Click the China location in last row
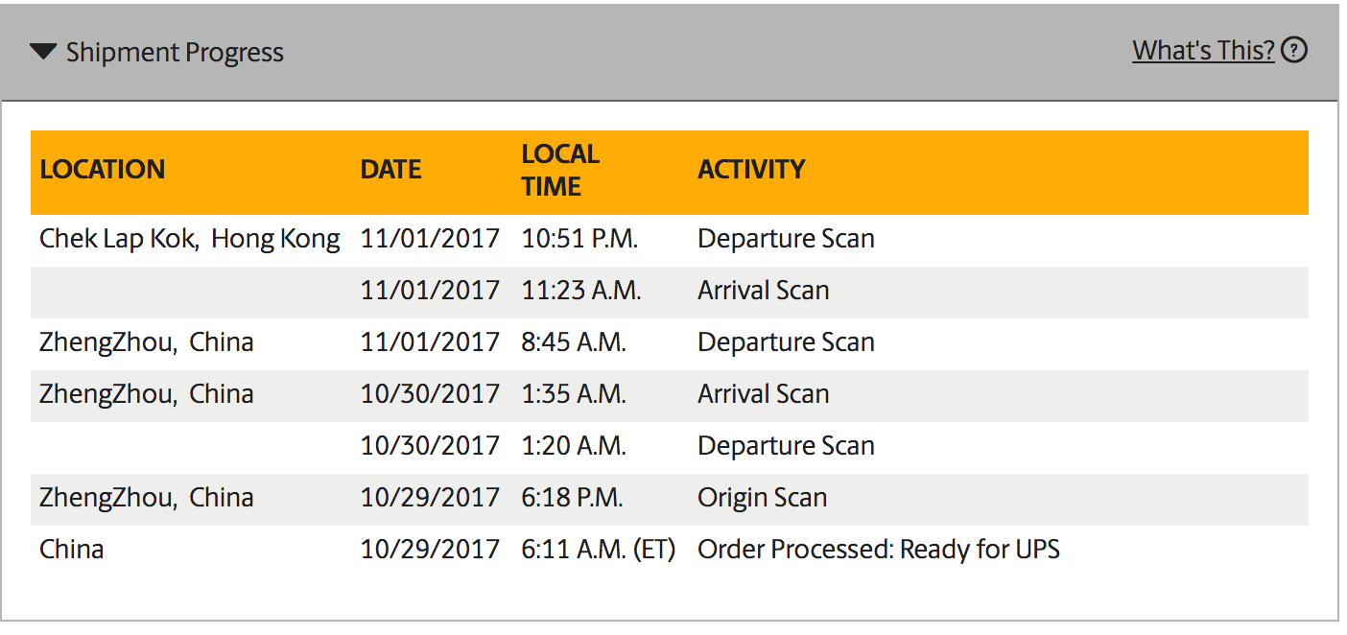This screenshot has width=1347, height=635. pyautogui.click(x=72, y=550)
